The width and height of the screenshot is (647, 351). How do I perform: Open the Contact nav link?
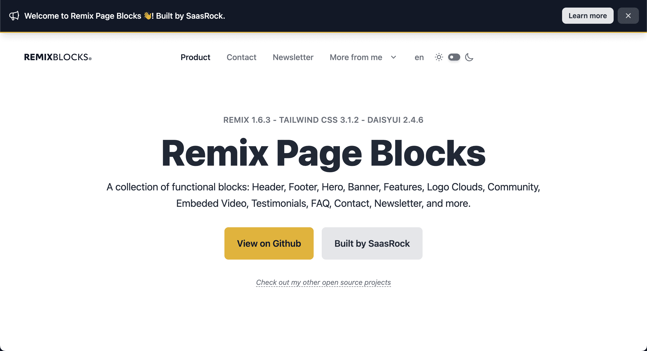tap(241, 57)
